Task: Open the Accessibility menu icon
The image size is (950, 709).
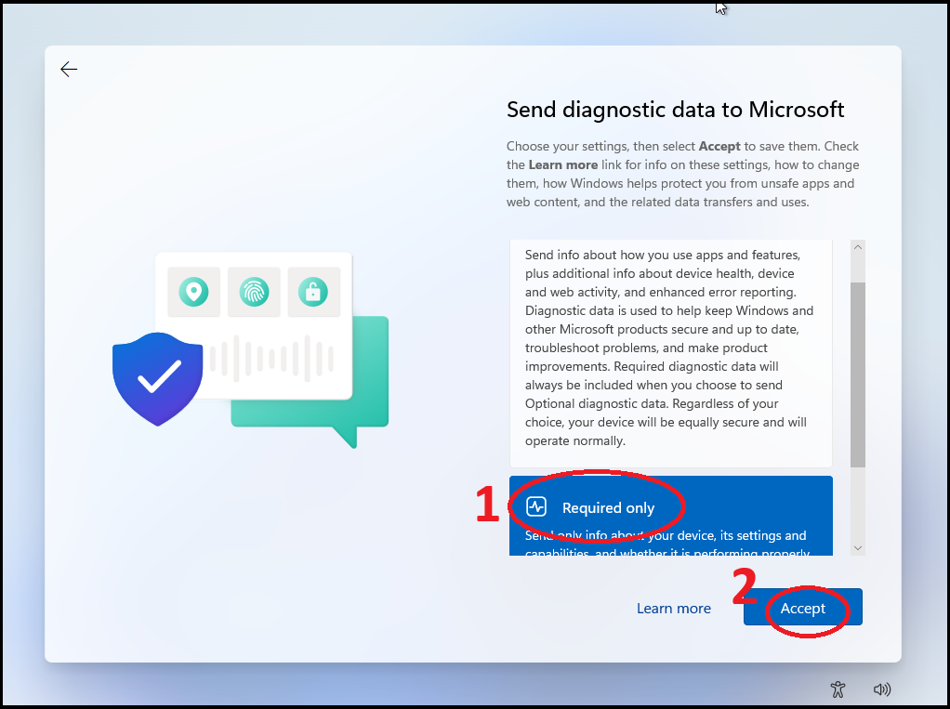Action: 838,689
